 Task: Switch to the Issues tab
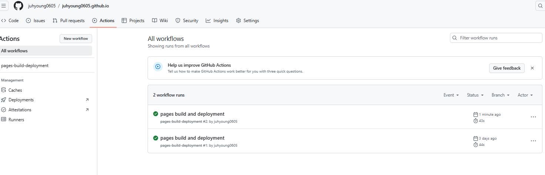tap(36, 21)
